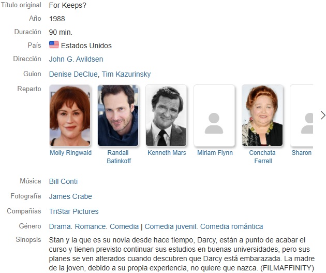Click the Molly Ringwald name link
The image size is (326, 273).
[x=71, y=153]
